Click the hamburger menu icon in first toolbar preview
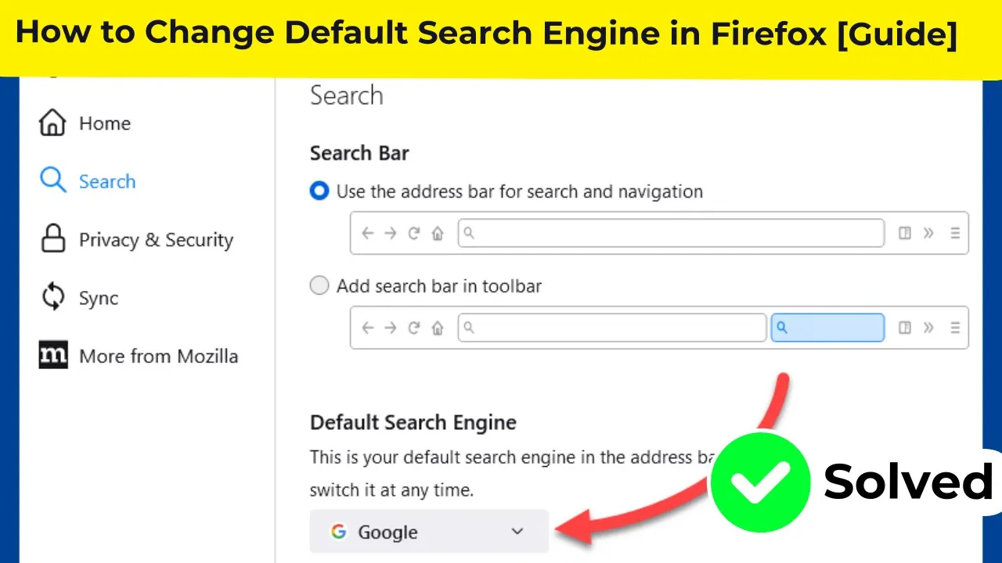 coord(954,233)
